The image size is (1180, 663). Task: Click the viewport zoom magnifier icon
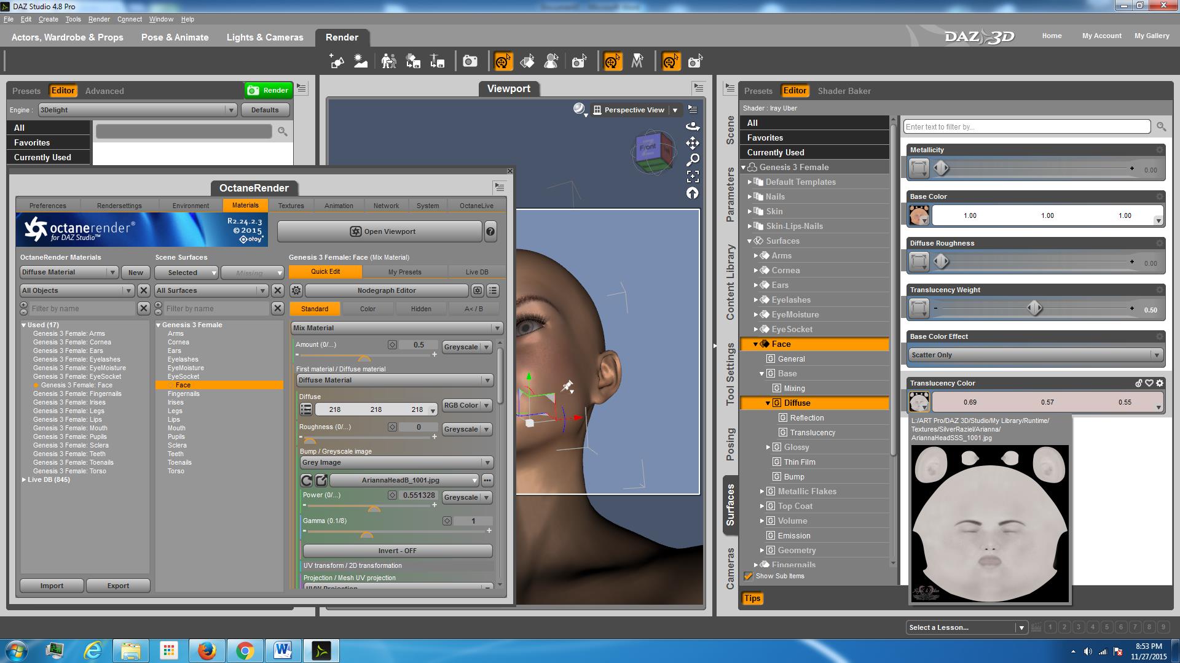(x=693, y=160)
